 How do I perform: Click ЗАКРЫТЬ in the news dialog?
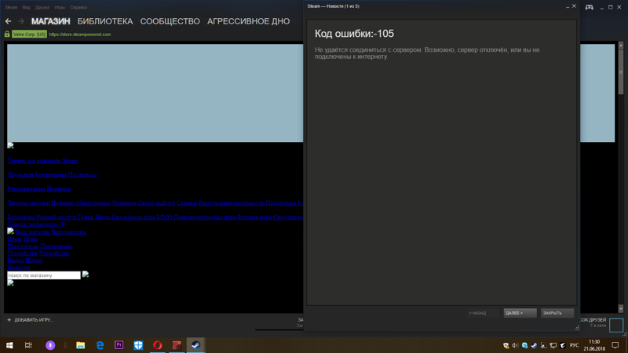[x=557, y=313]
